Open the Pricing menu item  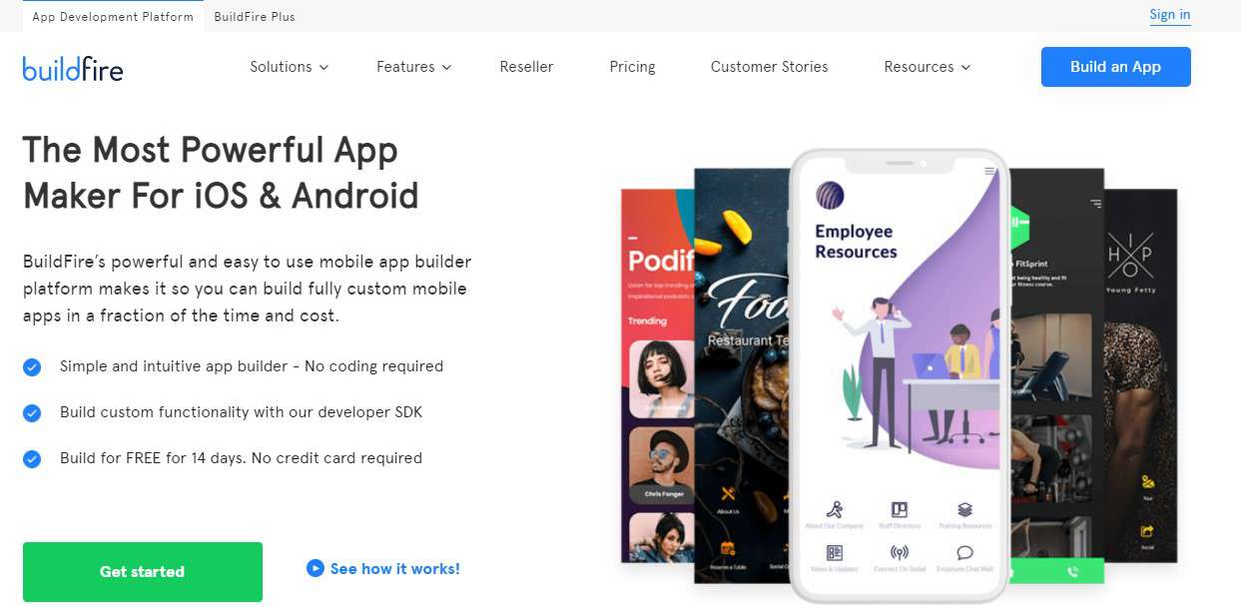coord(632,67)
